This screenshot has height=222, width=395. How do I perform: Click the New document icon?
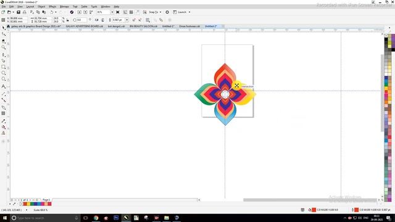pos(3,12)
